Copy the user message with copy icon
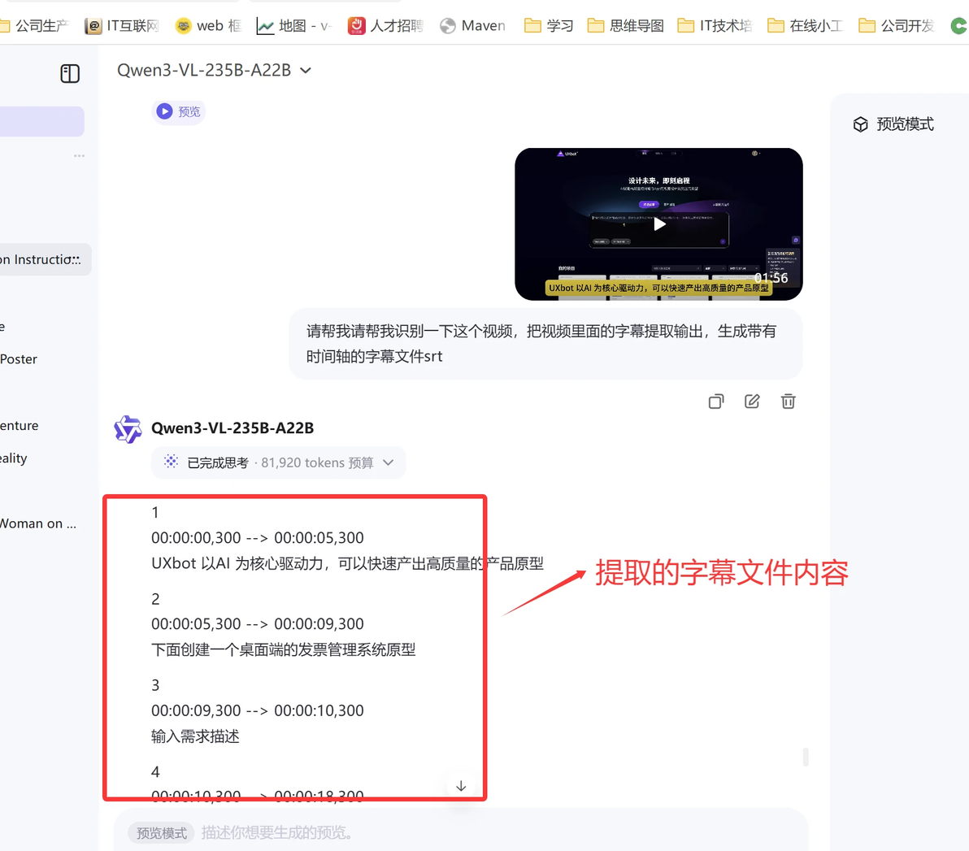The width and height of the screenshot is (969, 851). (x=715, y=402)
